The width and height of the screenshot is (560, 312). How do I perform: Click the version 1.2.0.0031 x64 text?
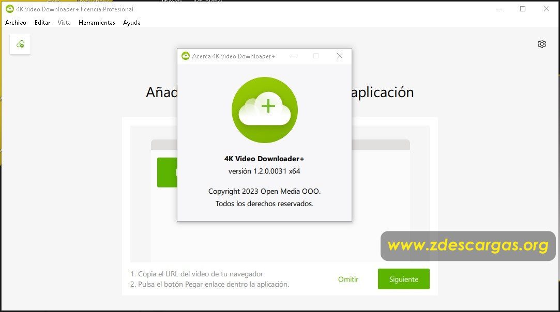coord(264,171)
